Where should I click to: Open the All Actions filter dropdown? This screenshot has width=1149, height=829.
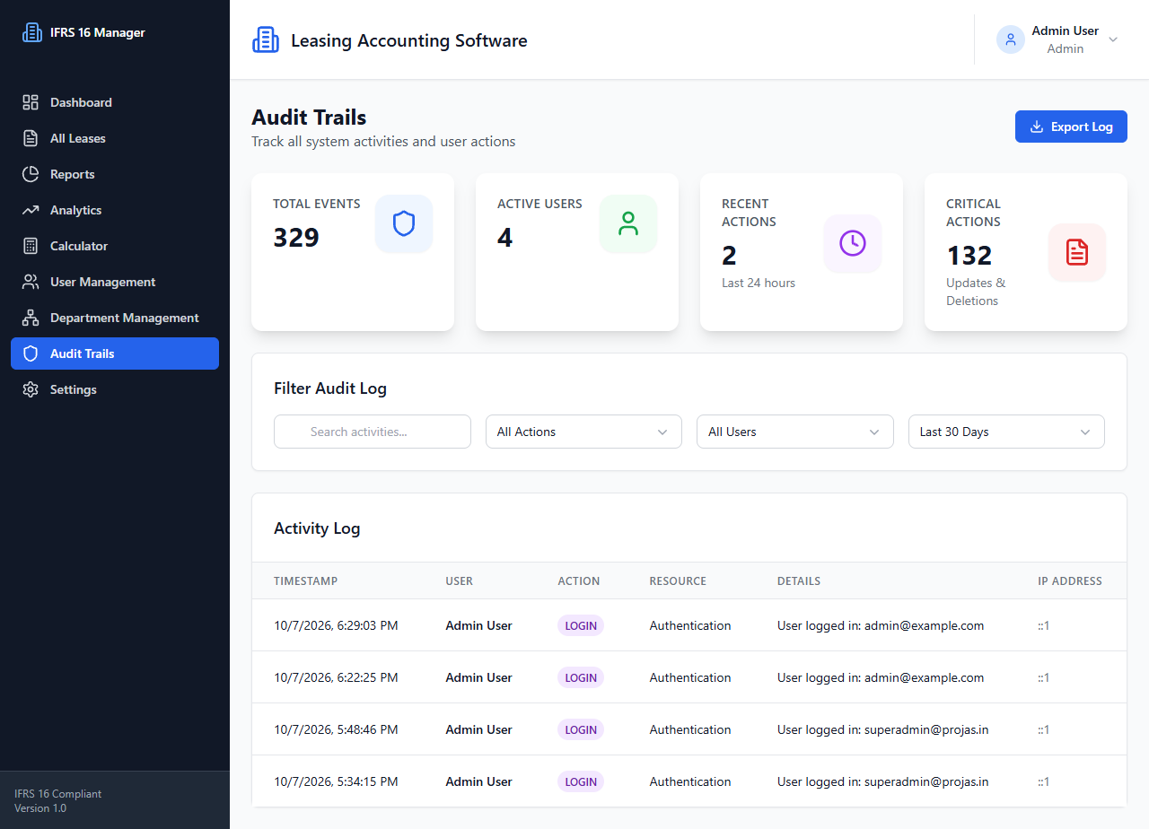[583, 432]
